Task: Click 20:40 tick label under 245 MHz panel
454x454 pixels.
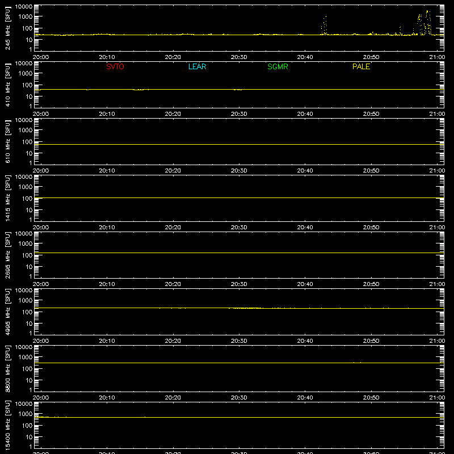Action: [305, 57]
